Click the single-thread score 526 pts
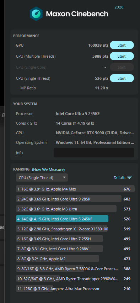The image size is (140, 303). click(x=102, y=78)
